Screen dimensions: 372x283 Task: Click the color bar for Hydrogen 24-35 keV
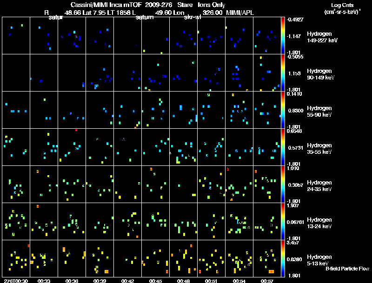tap(283, 184)
